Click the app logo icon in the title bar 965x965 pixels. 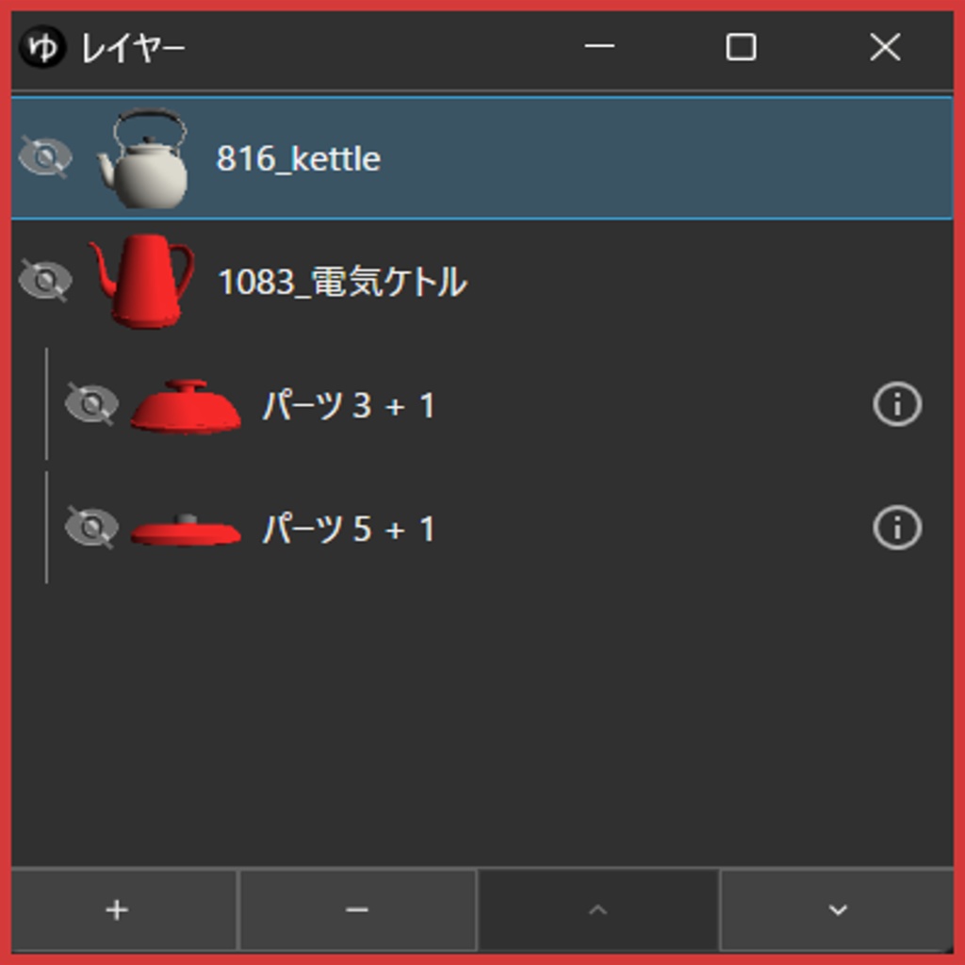(x=42, y=48)
